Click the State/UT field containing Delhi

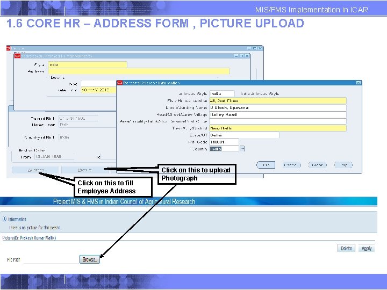click(x=244, y=135)
